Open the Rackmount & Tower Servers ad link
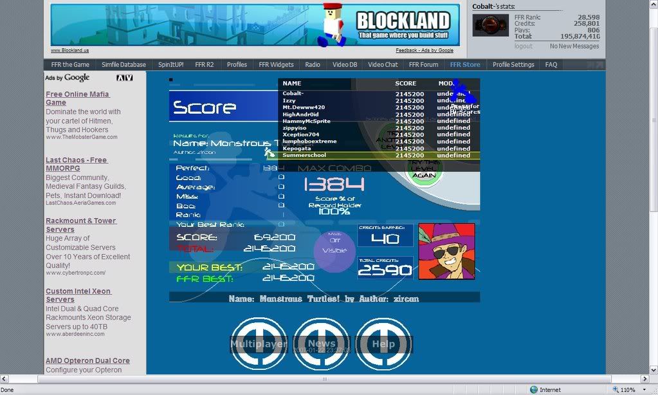658x395 pixels. (x=80, y=225)
